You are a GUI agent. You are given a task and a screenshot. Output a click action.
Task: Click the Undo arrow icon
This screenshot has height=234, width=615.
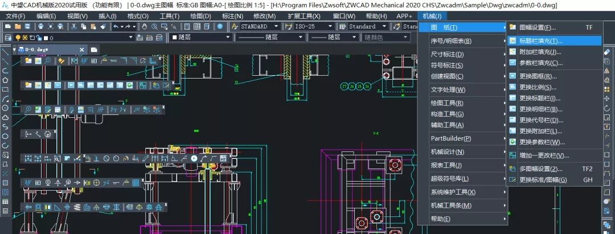(x=116, y=26)
